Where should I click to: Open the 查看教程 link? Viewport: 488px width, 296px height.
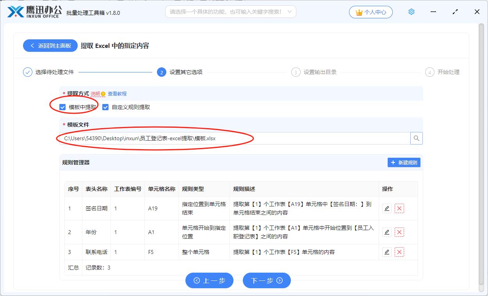[118, 94]
